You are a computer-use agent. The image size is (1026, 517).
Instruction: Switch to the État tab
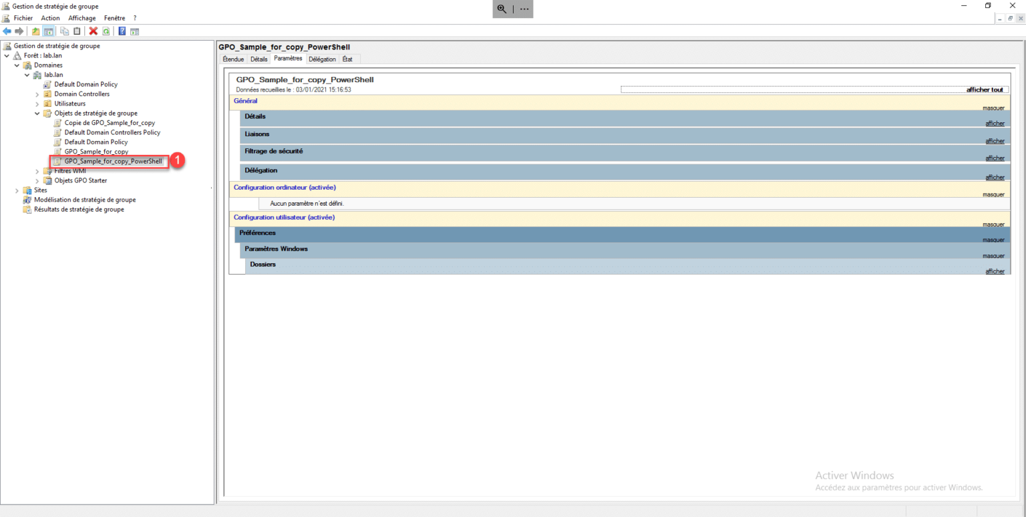[x=347, y=59]
